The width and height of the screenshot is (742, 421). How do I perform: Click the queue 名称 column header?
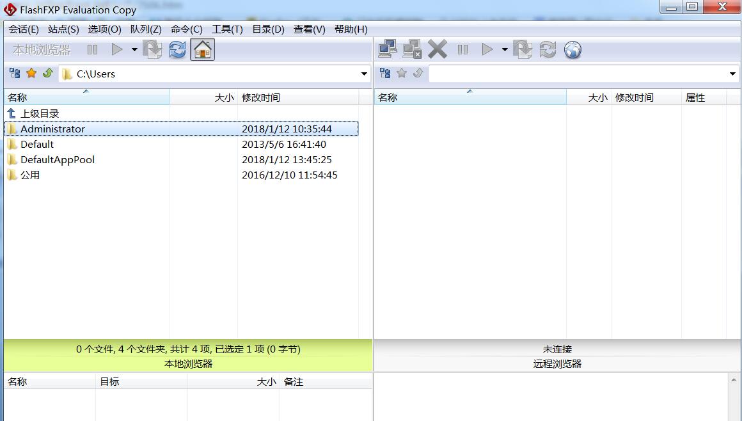[50, 382]
